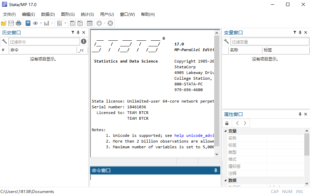This screenshot has width=310, height=194.
Task: Click the 过滤变量 filter input field
Action: 270,42
